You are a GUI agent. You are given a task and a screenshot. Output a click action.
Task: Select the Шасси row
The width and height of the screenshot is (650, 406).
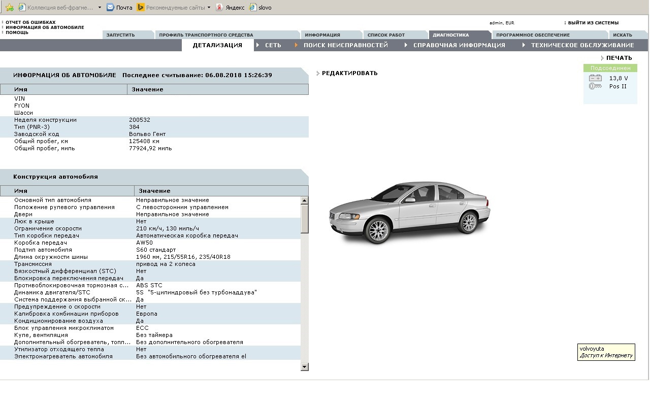pyautogui.click(x=154, y=113)
